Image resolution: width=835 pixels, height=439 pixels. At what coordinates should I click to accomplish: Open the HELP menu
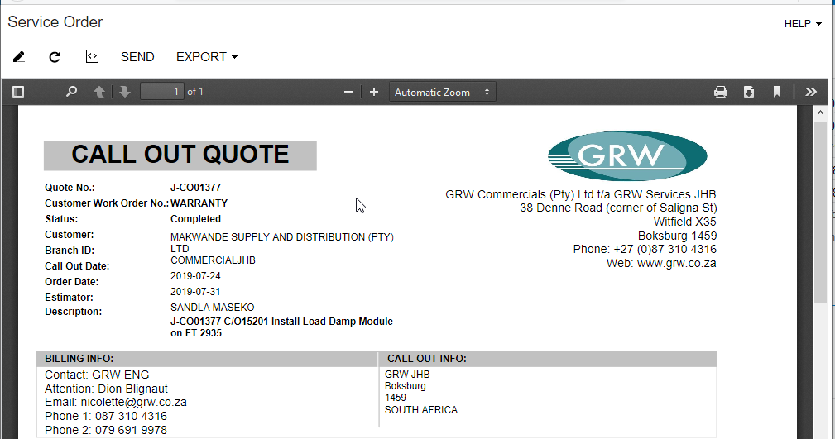[802, 24]
